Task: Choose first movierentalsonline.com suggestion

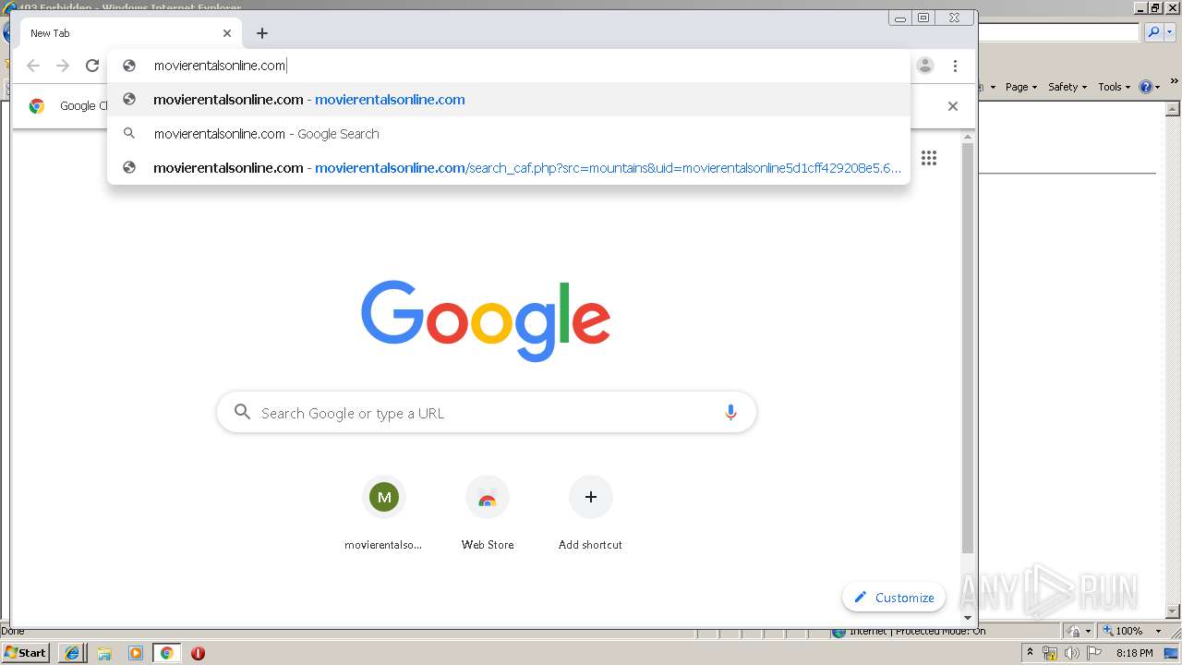Action: [508, 100]
